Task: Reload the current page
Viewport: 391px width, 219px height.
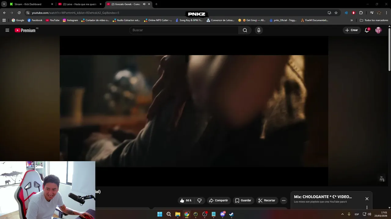Action: (19, 13)
